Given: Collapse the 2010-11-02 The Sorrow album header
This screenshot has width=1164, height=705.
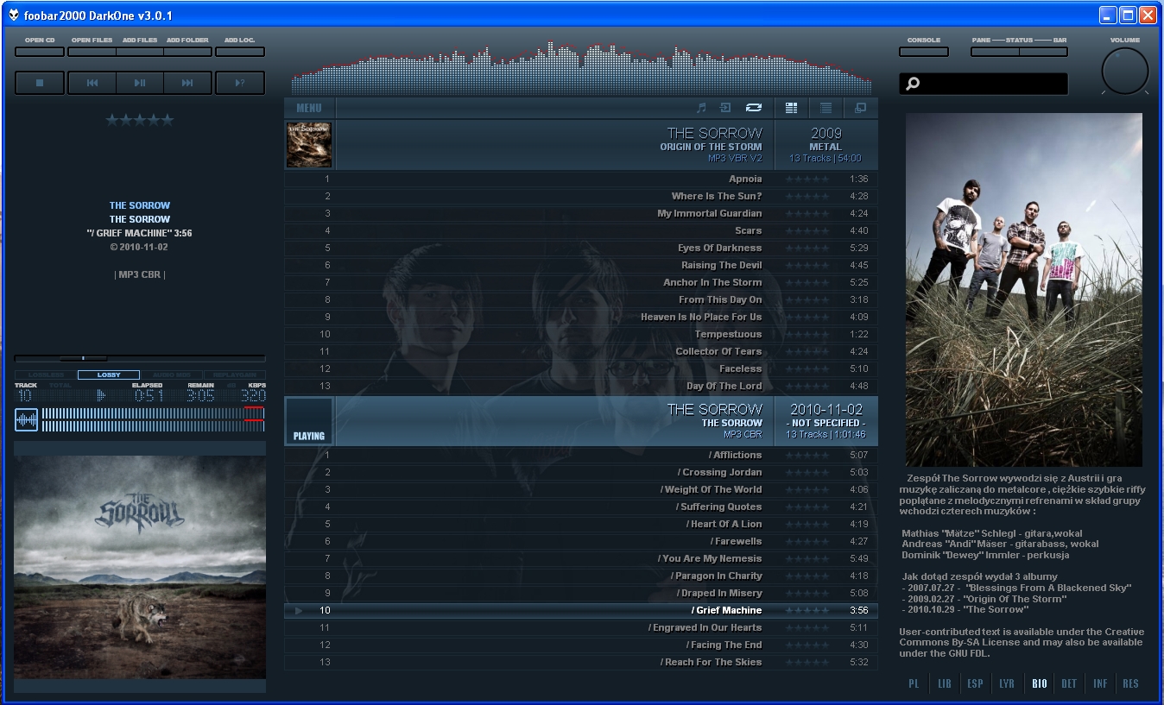Looking at the screenshot, I should (581, 421).
